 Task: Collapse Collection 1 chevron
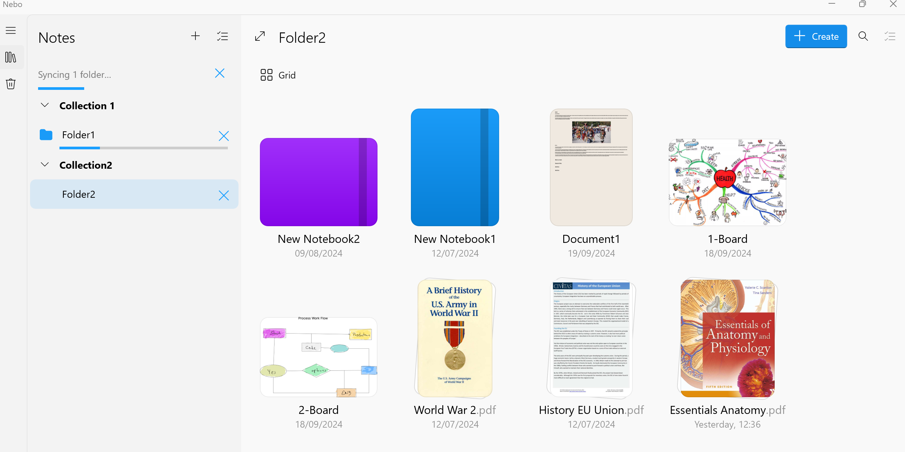pos(45,105)
